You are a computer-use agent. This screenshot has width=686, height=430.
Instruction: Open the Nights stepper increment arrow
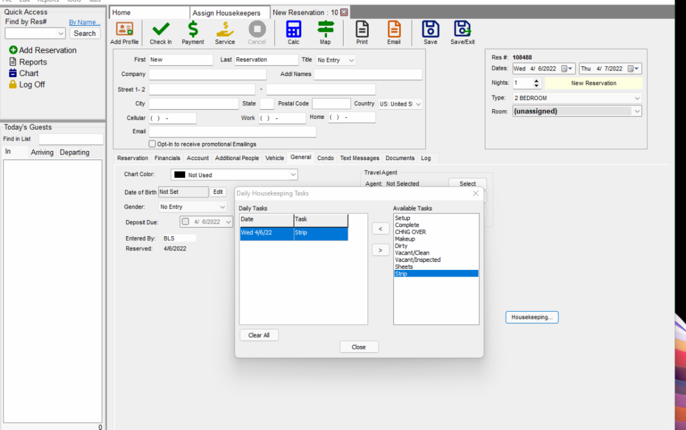(x=536, y=80)
